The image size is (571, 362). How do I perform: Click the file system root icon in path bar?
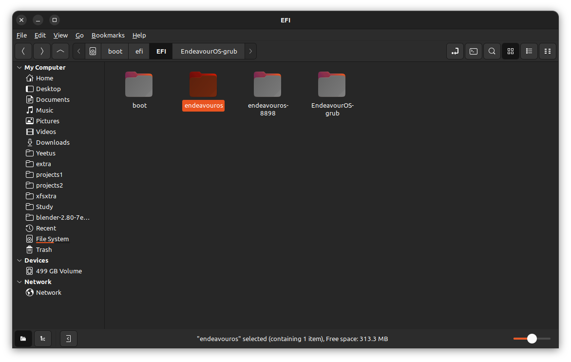click(x=93, y=51)
